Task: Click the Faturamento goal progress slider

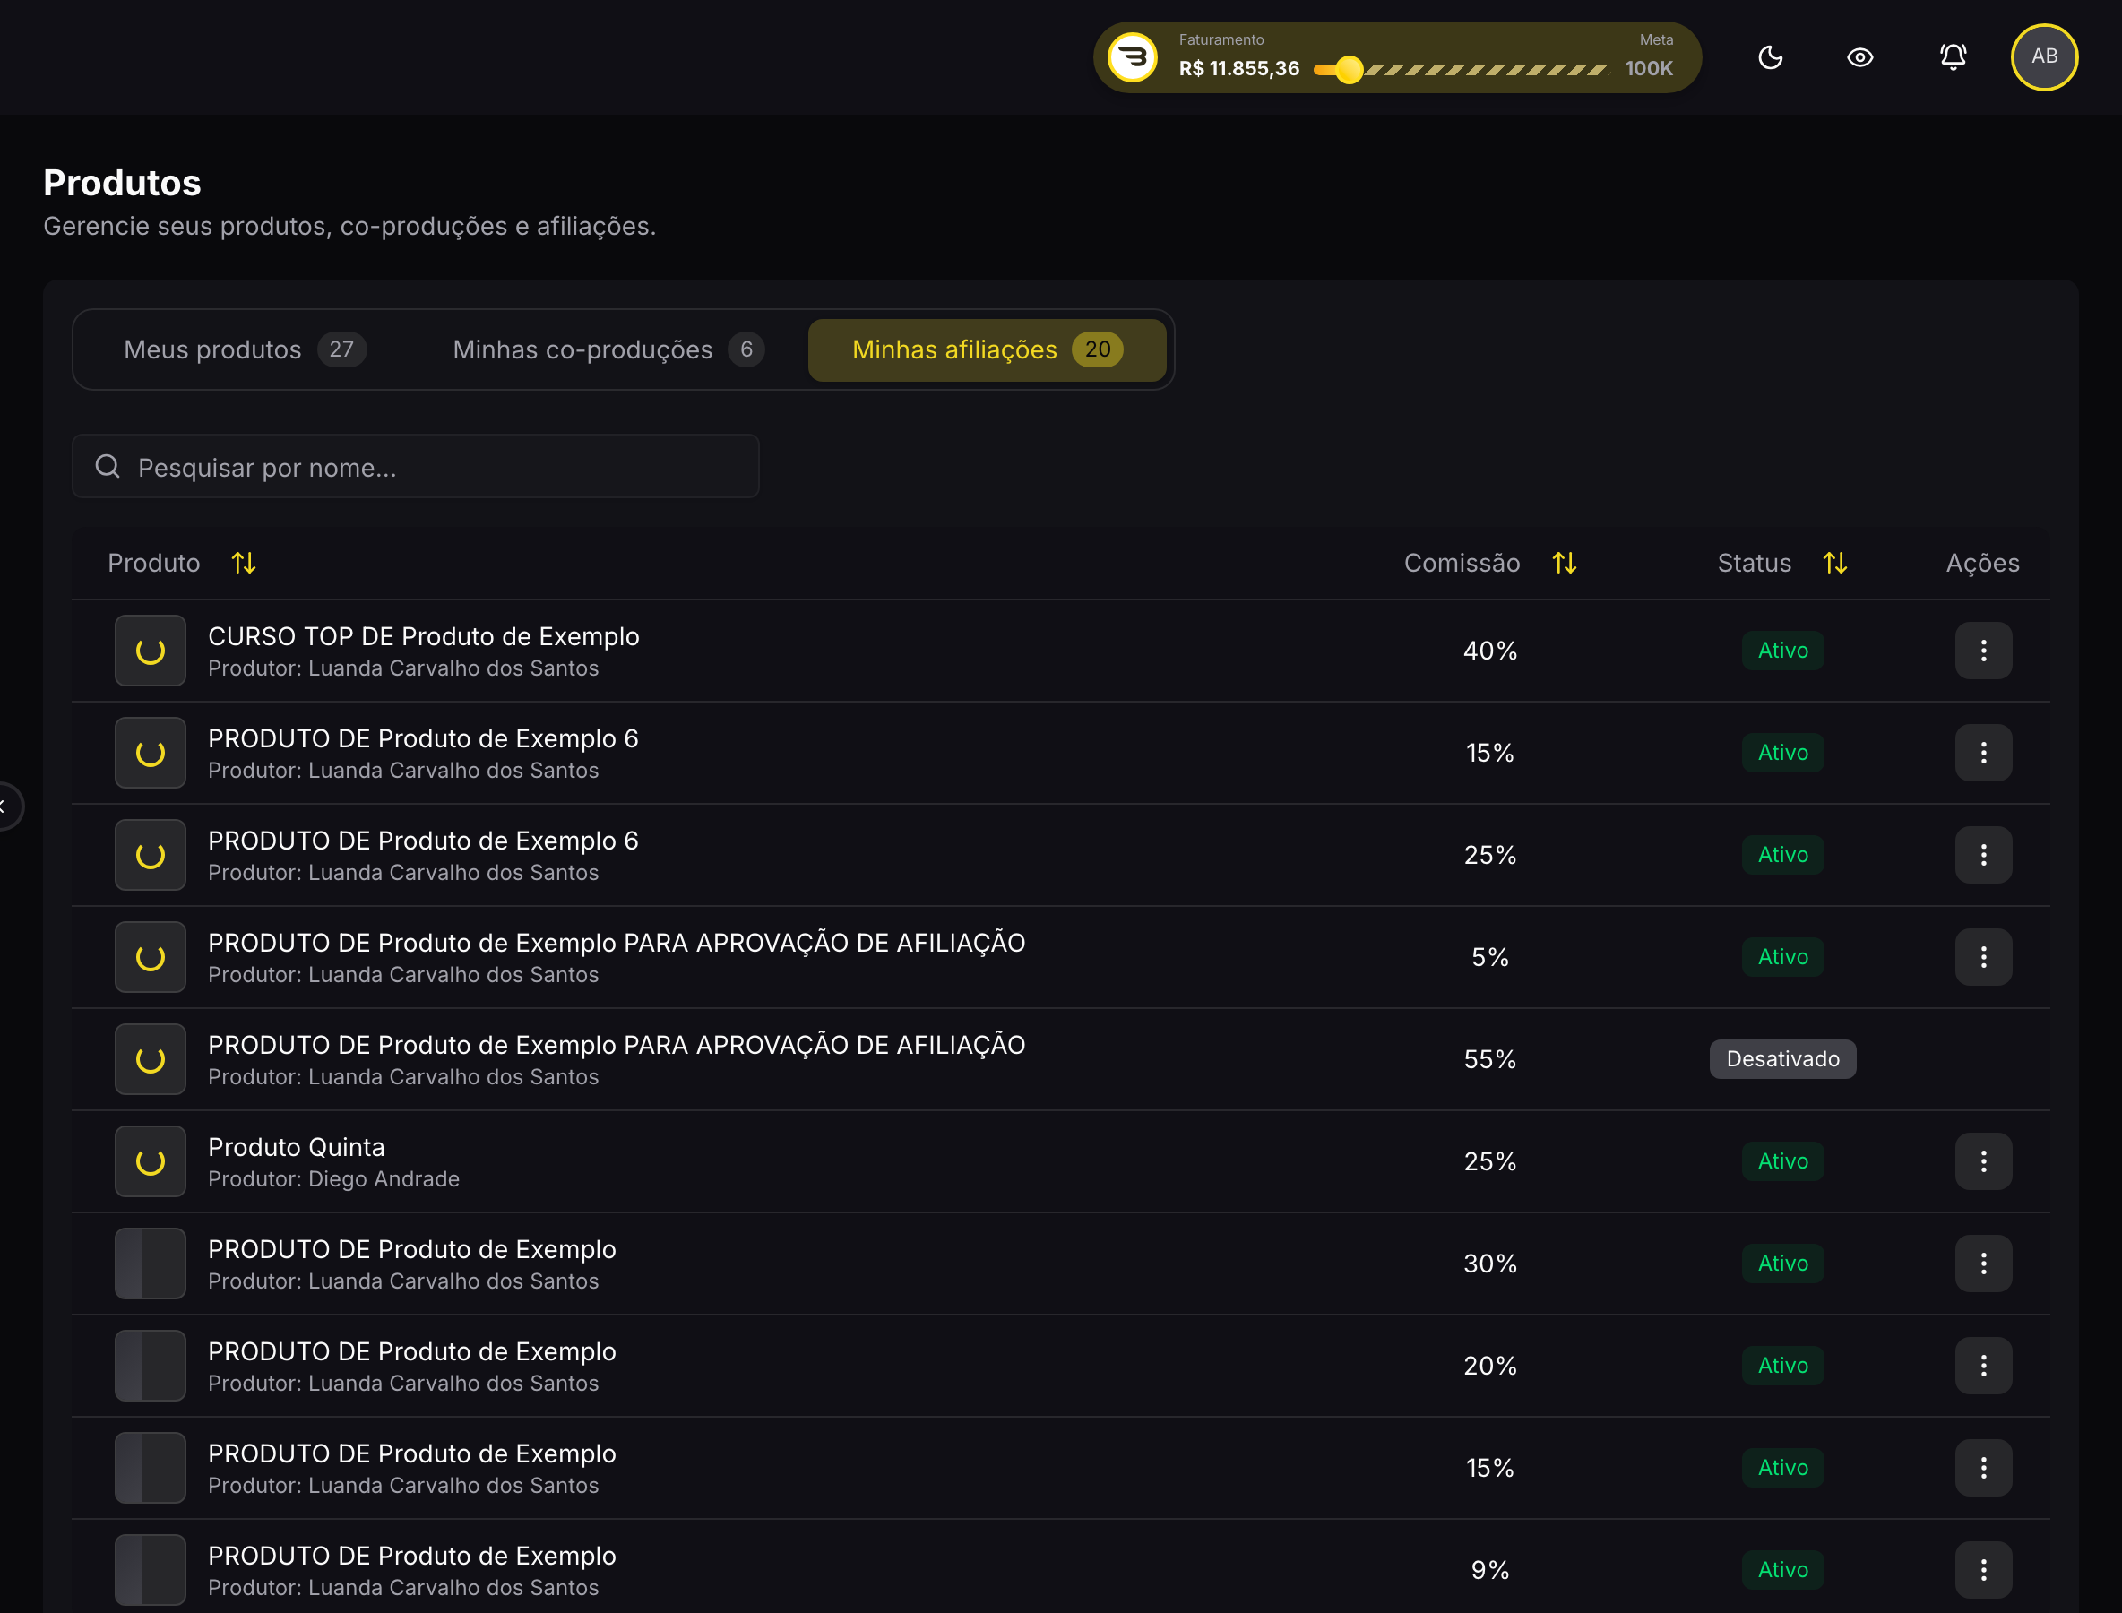Action: click(1461, 69)
